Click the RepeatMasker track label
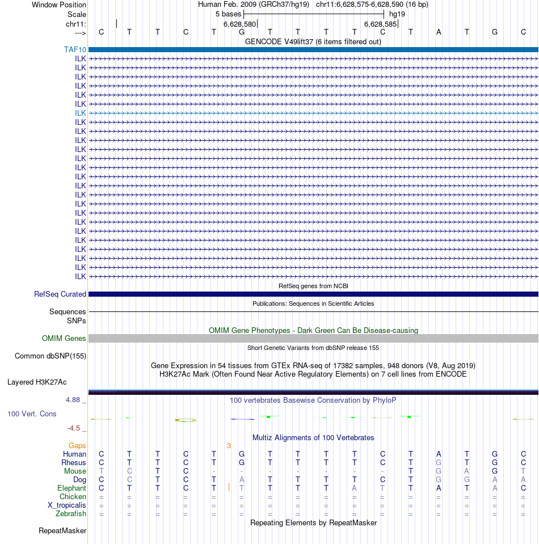The image size is (539, 544). tap(62, 530)
